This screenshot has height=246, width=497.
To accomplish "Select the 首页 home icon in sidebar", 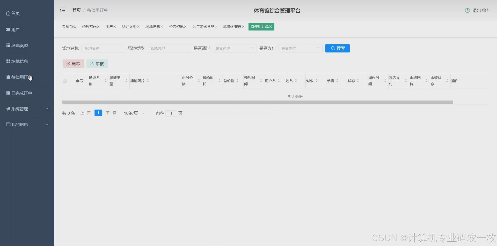I will (8, 13).
